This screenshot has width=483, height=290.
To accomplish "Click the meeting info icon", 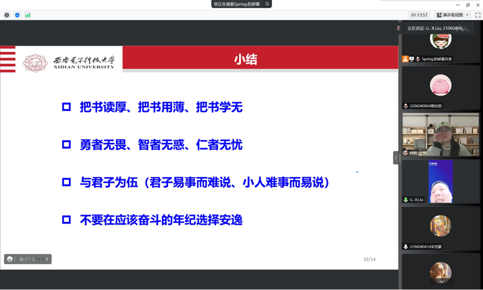I will (x=7, y=15).
